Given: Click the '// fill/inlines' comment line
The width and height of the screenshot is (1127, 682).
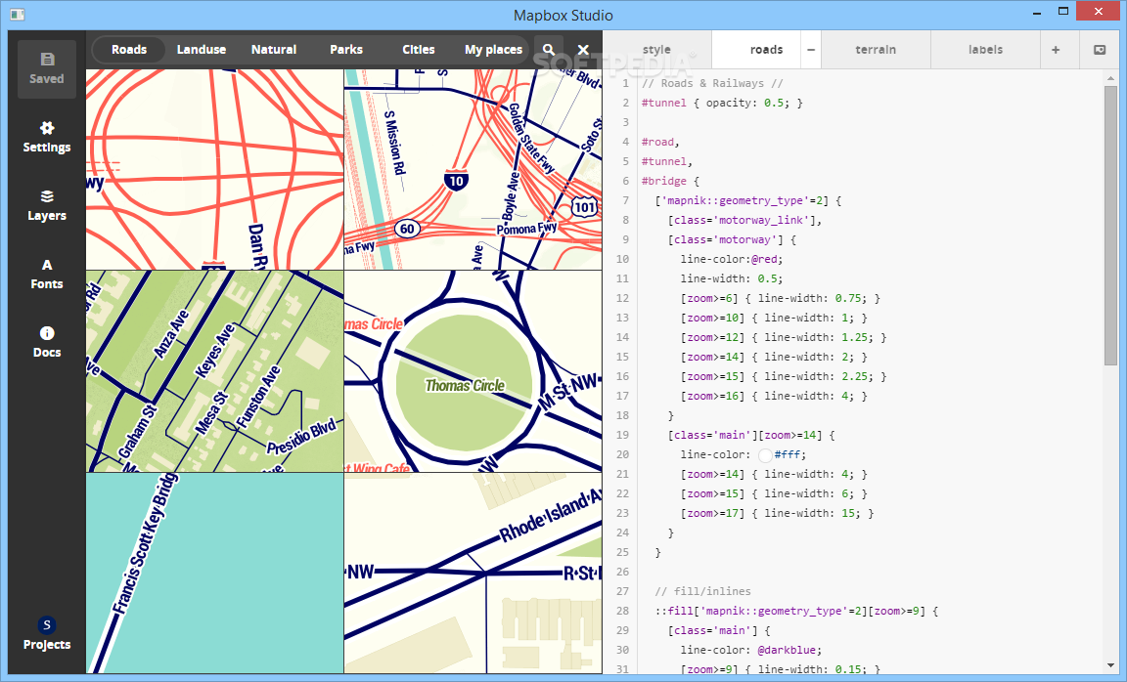Looking at the screenshot, I should (703, 591).
